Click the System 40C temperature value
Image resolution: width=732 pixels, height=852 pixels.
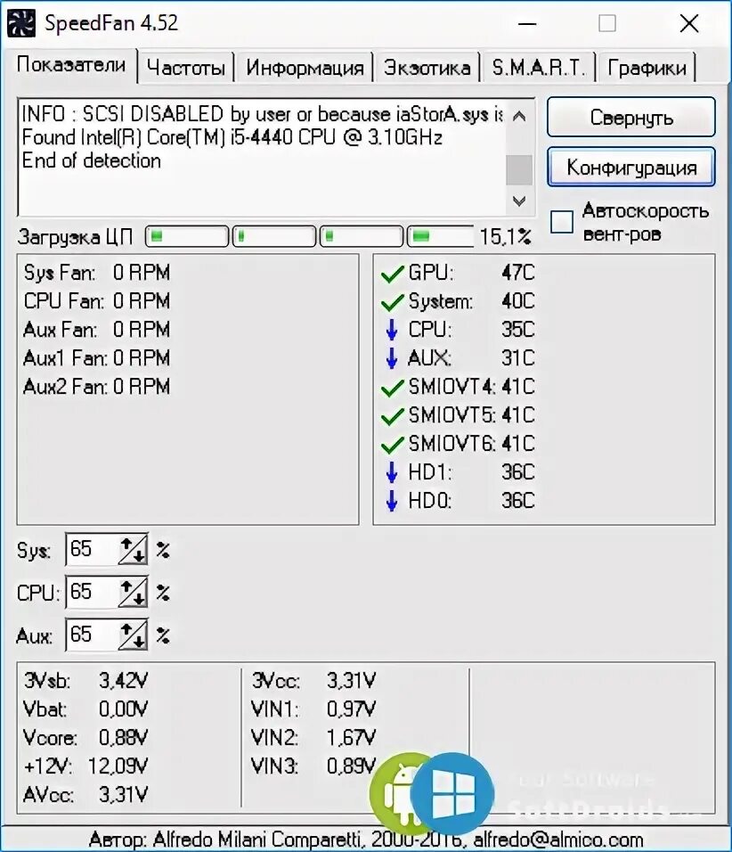pyautogui.click(x=518, y=301)
